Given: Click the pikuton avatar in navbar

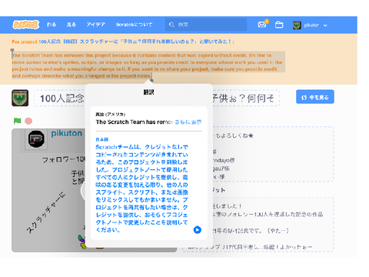Looking at the screenshot, I should pyautogui.click(x=297, y=25).
